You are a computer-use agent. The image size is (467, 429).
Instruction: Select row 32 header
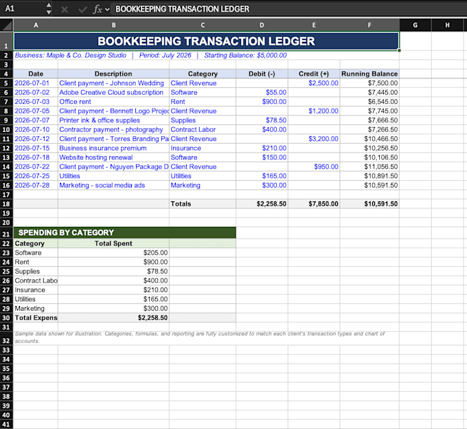pyautogui.click(x=6, y=339)
